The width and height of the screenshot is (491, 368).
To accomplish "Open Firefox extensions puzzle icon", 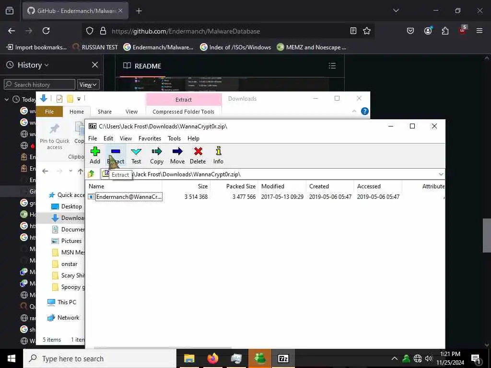I will [445, 31].
